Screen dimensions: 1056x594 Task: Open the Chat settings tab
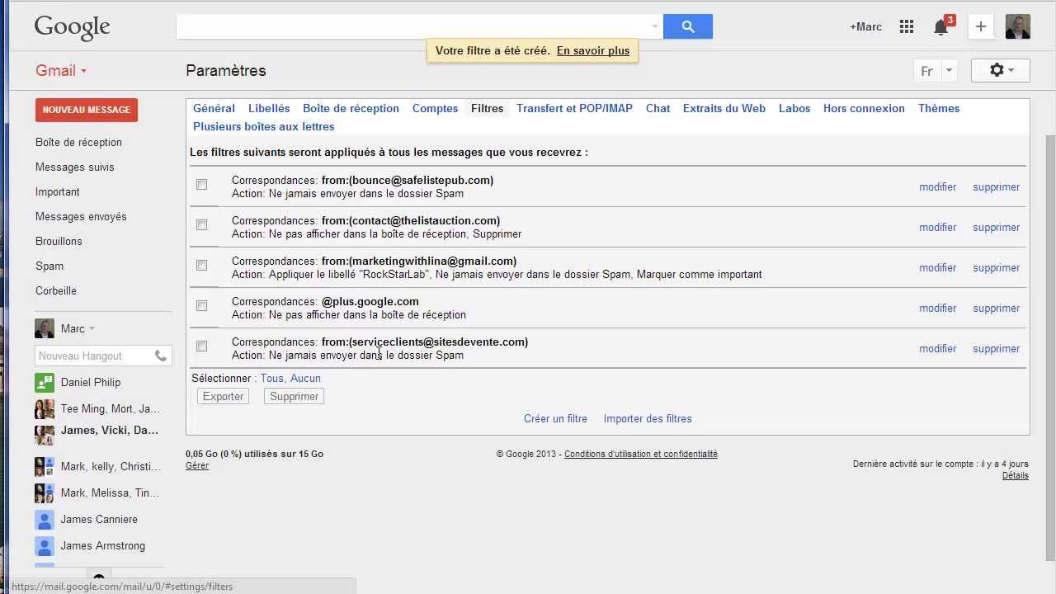point(658,108)
